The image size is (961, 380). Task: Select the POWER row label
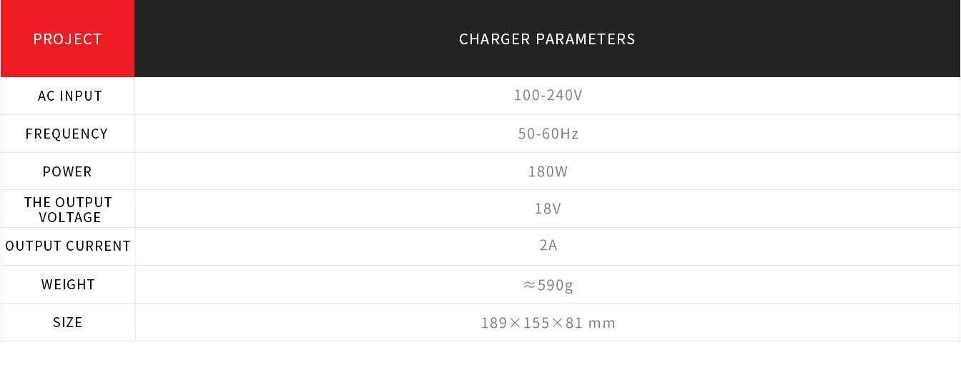(x=67, y=171)
